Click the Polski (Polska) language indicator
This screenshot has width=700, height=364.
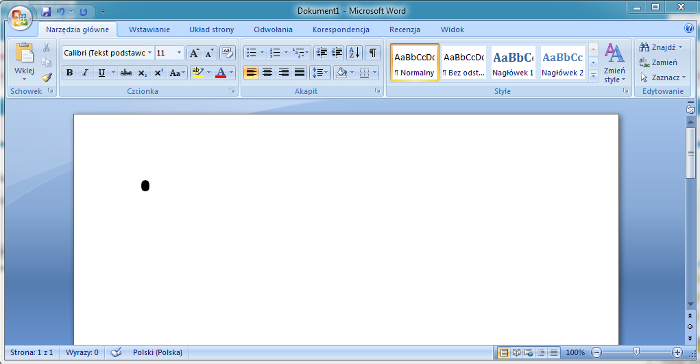(x=157, y=352)
